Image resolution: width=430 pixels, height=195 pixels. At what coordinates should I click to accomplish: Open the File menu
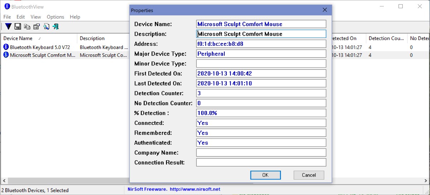tap(7, 17)
